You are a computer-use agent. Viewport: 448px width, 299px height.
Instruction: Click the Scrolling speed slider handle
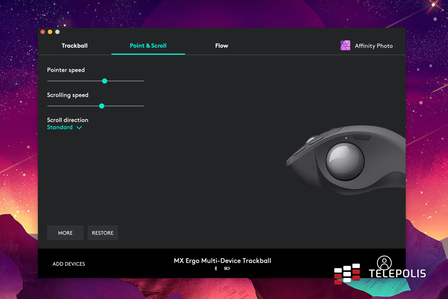(x=102, y=106)
